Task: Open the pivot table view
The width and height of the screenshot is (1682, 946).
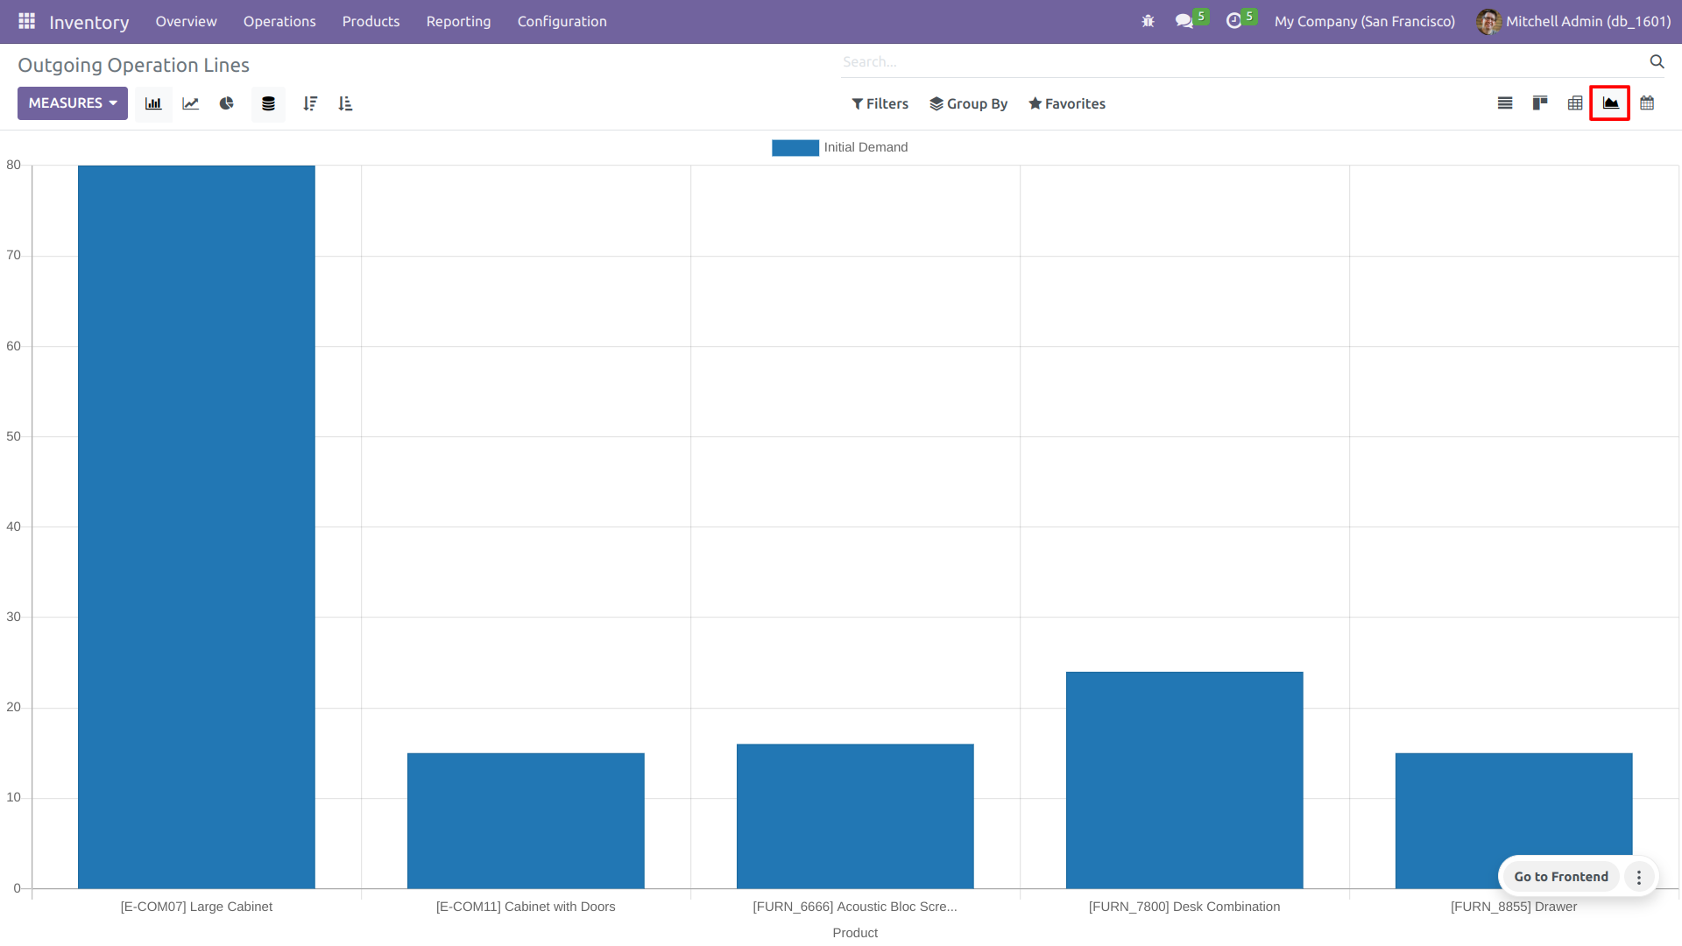Action: click(1575, 103)
